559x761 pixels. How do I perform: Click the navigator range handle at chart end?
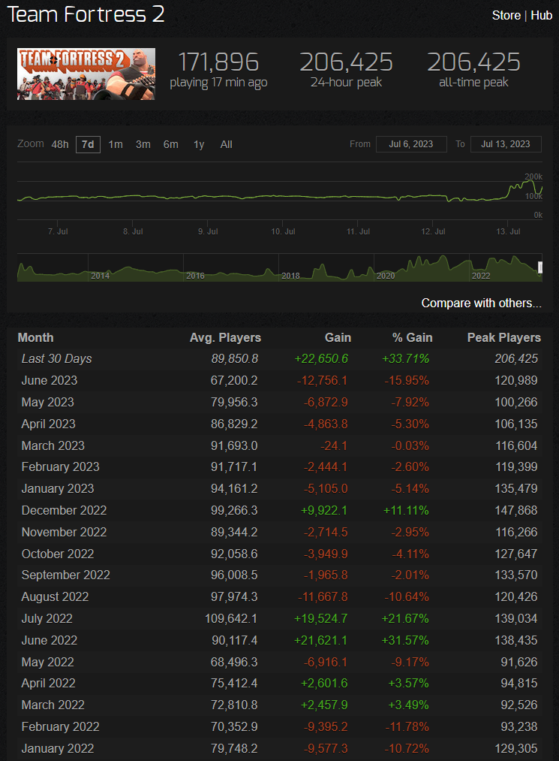click(x=540, y=267)
